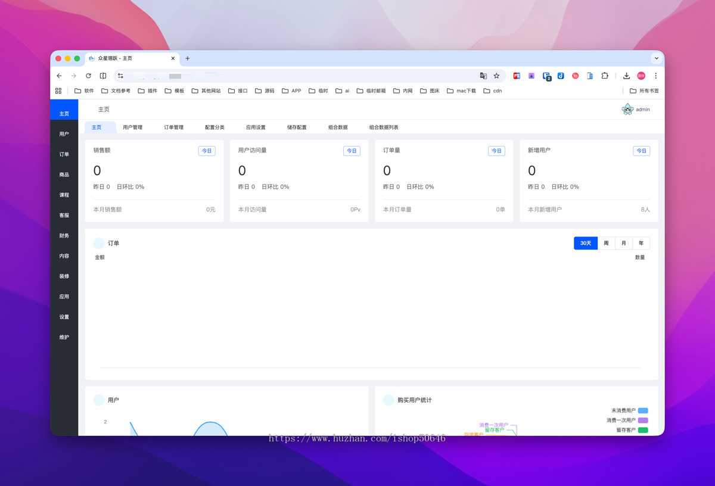Open the 源码 bookmark folder
Screen dimensions: 715x486
coord(265,91)
